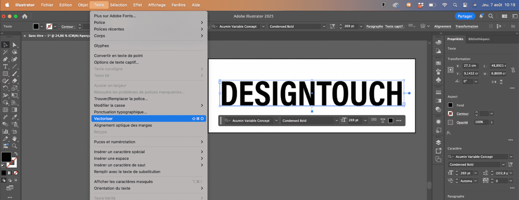Click Contour link in Aspect section
This screenshot has height=200, width=519.
coord(463,114)
